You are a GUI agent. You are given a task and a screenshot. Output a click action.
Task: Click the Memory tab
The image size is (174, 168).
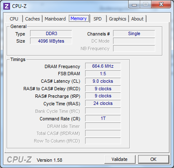(78, 18)
